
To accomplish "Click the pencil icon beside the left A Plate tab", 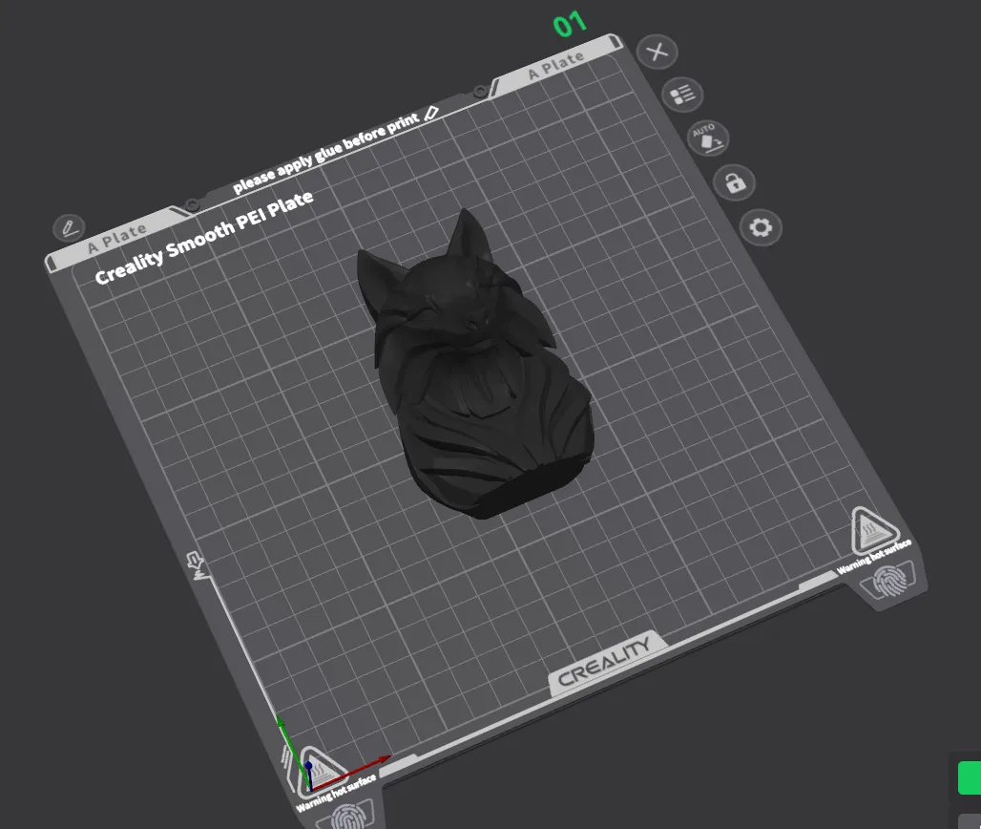I will pos(68,227).
